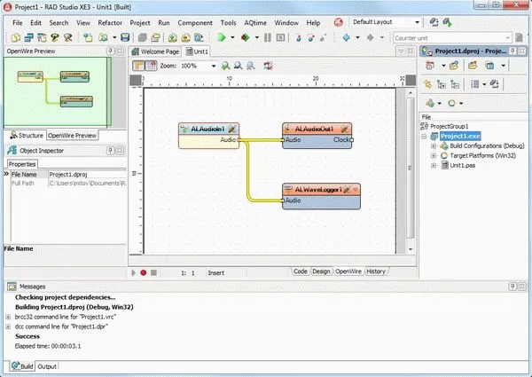Click the zoom in magnifier icon
This screenshot has width=532, height=377.
click(x=226, y=67)
